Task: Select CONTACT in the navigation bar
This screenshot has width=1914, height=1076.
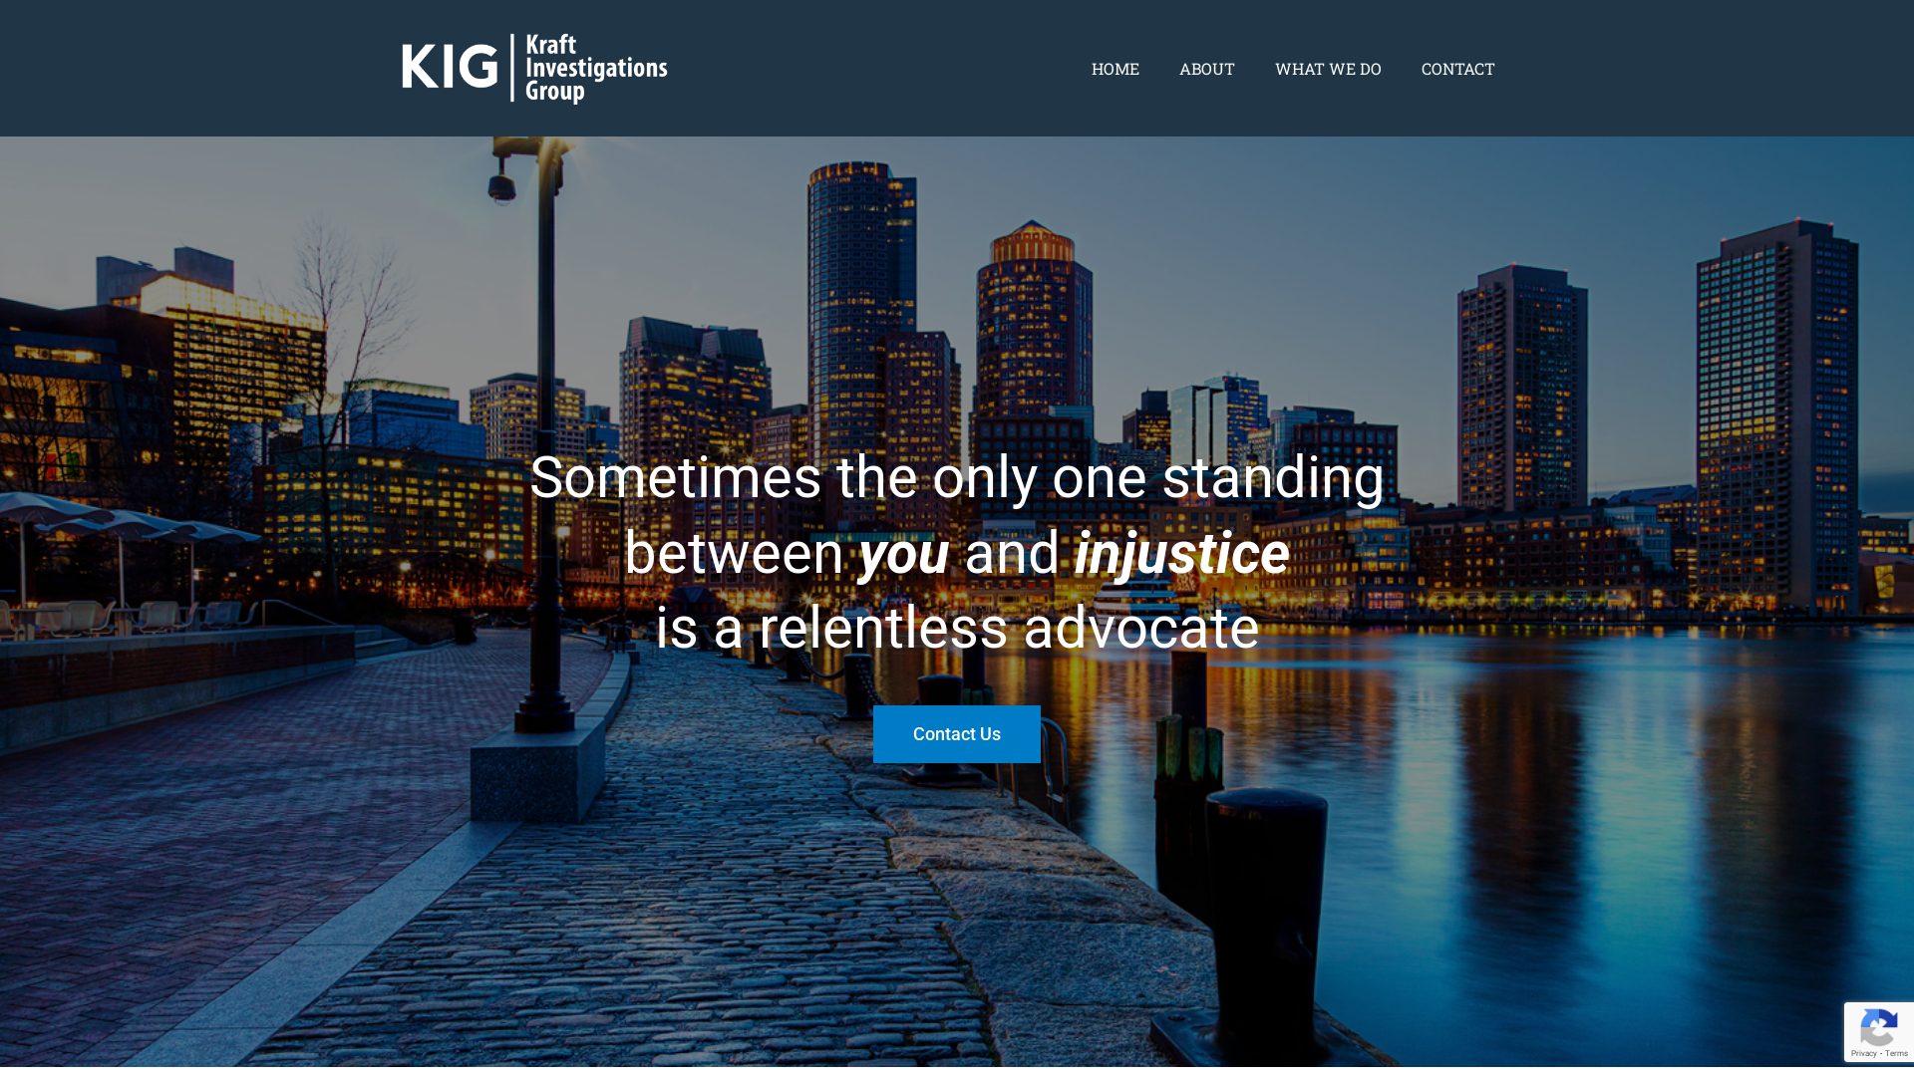Action: [x=1457, y=69]
